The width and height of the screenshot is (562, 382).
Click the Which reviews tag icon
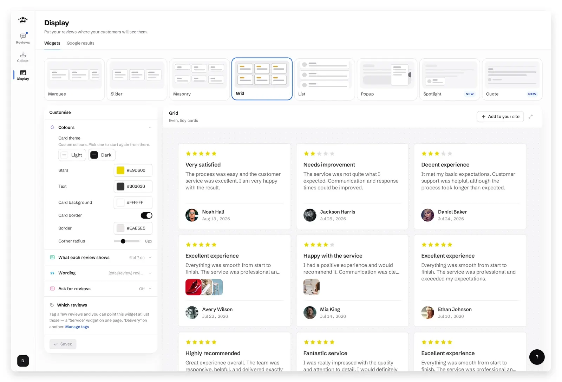click(52, 305)
